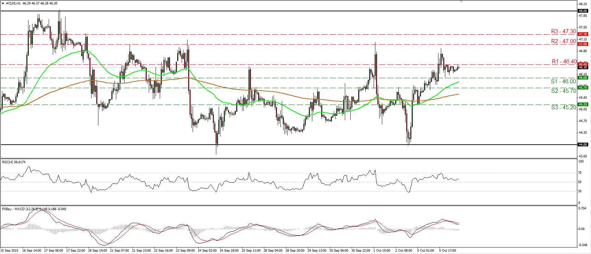This screenshot has width=591, height=254.
Task: Click the FXBay - MACD (12,26,9) indicator label
Action: pos(34,209)
